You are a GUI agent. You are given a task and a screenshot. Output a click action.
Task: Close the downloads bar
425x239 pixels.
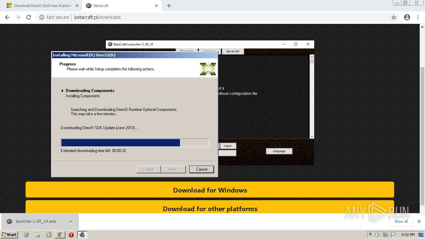click(419, 221)
